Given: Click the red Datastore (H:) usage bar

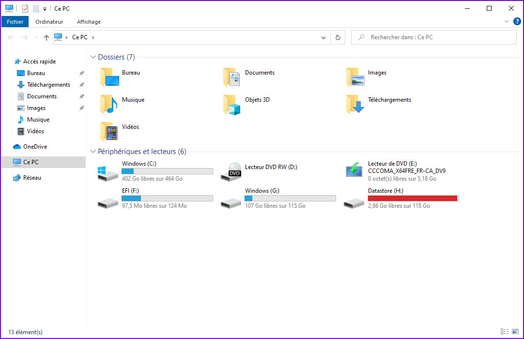Looking at the screenshot, I should pyautogui.click(x=413, y=198).
